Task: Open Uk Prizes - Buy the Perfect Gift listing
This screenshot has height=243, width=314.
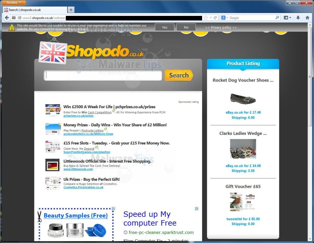Action: [91, 179]
